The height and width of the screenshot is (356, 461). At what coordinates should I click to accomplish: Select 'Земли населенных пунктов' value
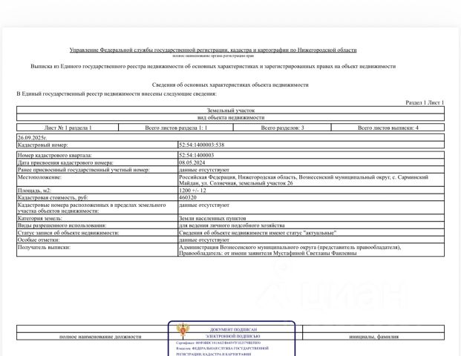tap(212, 218)
